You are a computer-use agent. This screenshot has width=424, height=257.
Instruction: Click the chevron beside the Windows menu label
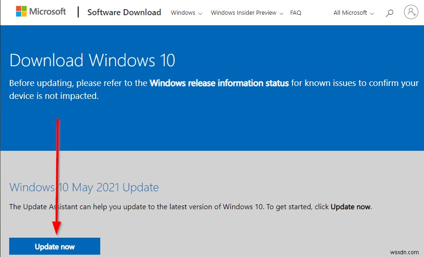pos(200,13)
